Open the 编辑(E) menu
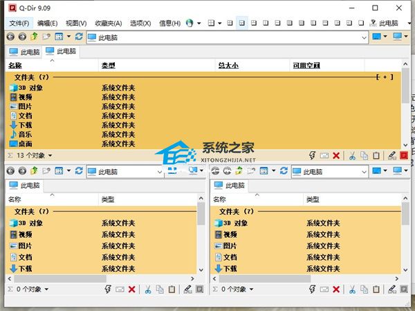The height and width of the screenshot is (311, 415). coord(47,23)
